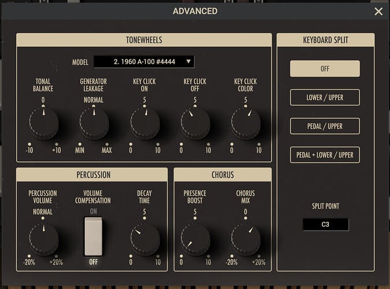Click the Volume Compensation OFF label
The height and width of the screenshot is (289, 390).
click(94, 262)
